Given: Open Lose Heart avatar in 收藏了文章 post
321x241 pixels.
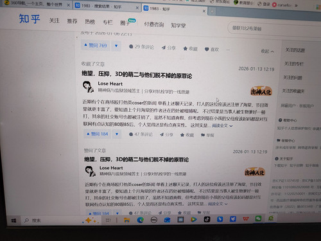Looking at the screenshot, I should (88, 87).
